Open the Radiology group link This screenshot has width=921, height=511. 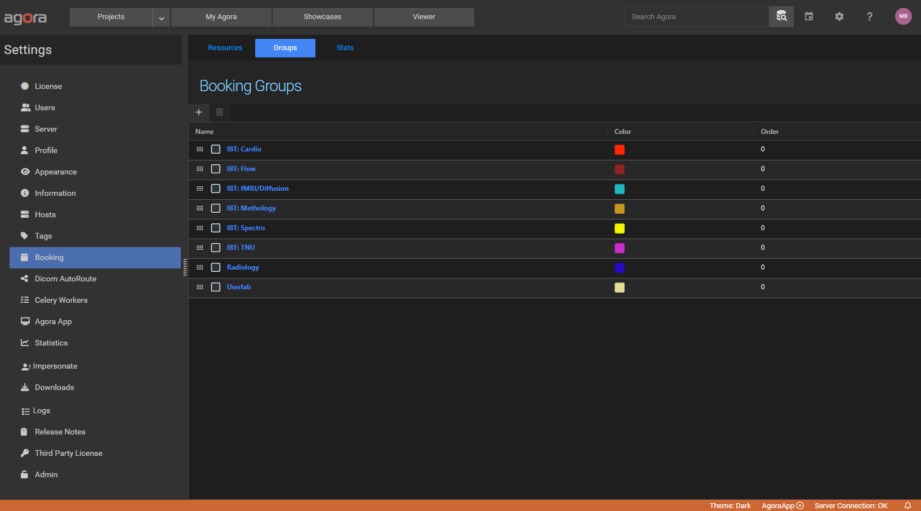point(243,267)
